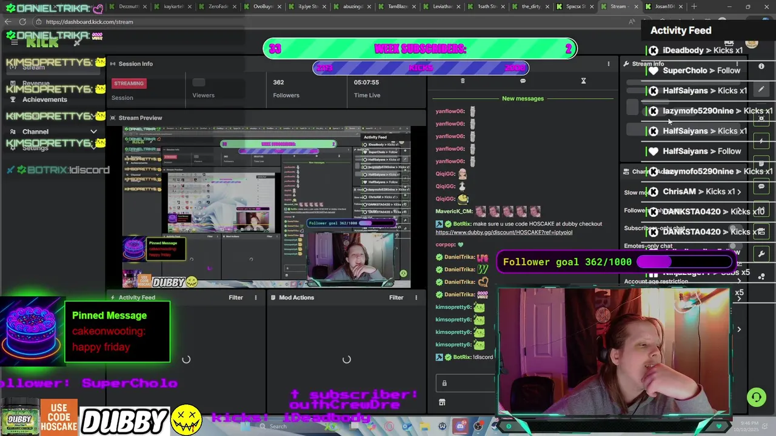Toggle the Viewers count visibility
The image size is (776, 436).
[199, 82]
